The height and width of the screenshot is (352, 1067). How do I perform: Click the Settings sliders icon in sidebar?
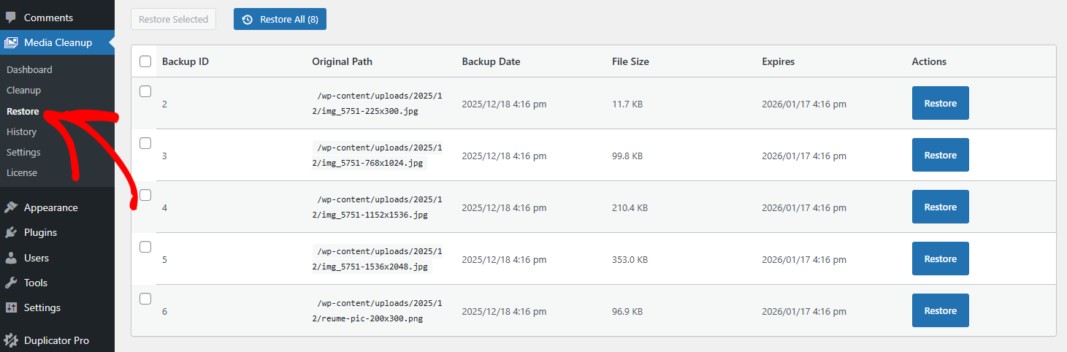pyautogui.click(x=11, y=307)
